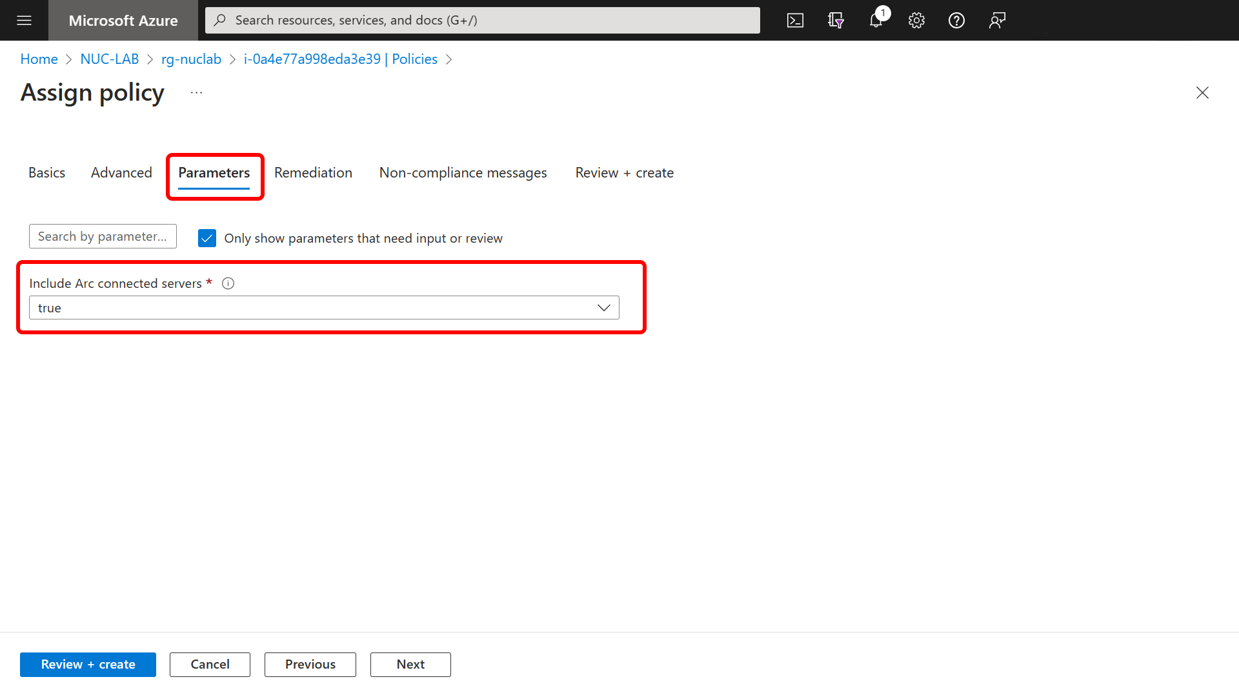Click the Microsoft Azure home label
The image size is (1239, 697).
coord(123,21)
